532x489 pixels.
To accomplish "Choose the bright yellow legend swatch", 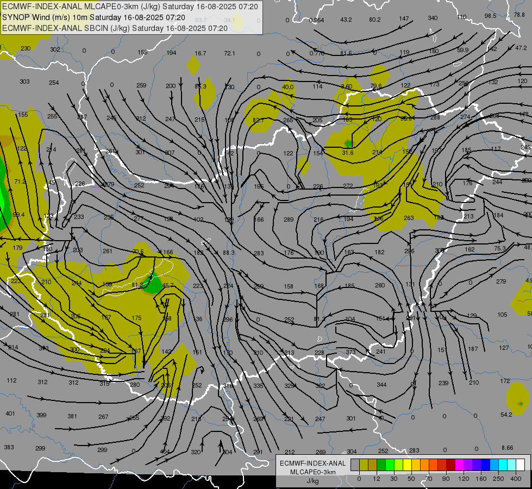I will tap(408, 465).
